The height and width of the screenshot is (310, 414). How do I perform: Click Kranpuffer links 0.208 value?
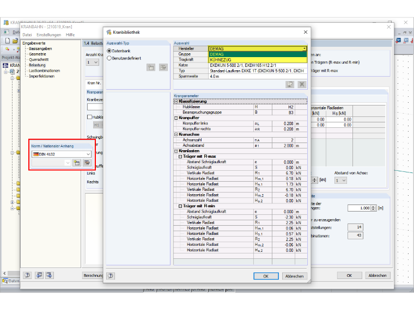point(283,123)
